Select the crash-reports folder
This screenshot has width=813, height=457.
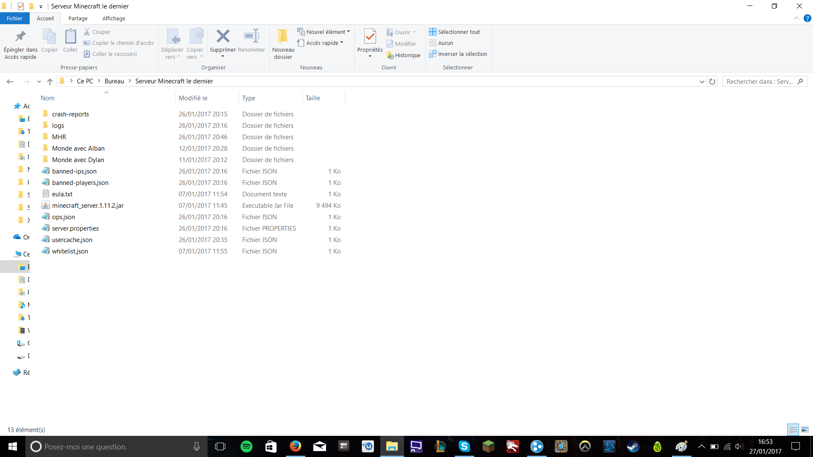tap(70, 114)
